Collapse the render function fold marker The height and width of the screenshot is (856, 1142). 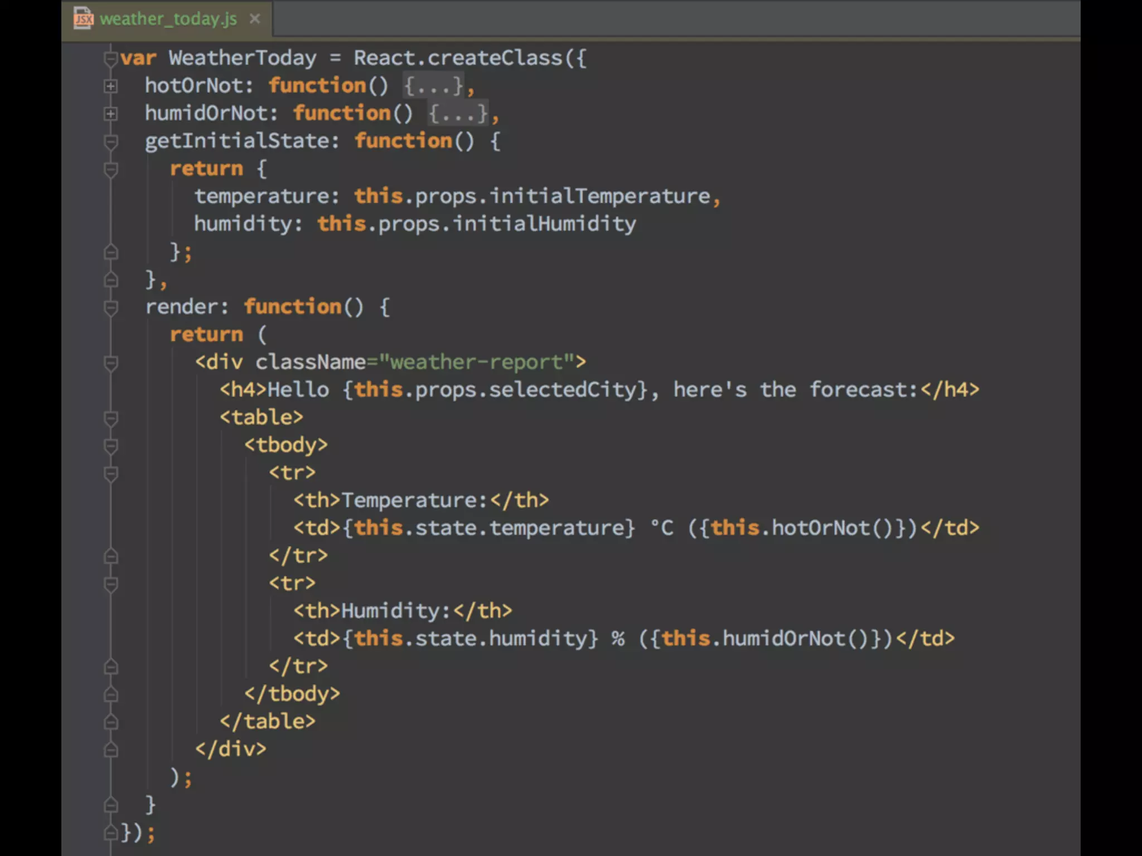pyautogui.click(x=111, y=307)
